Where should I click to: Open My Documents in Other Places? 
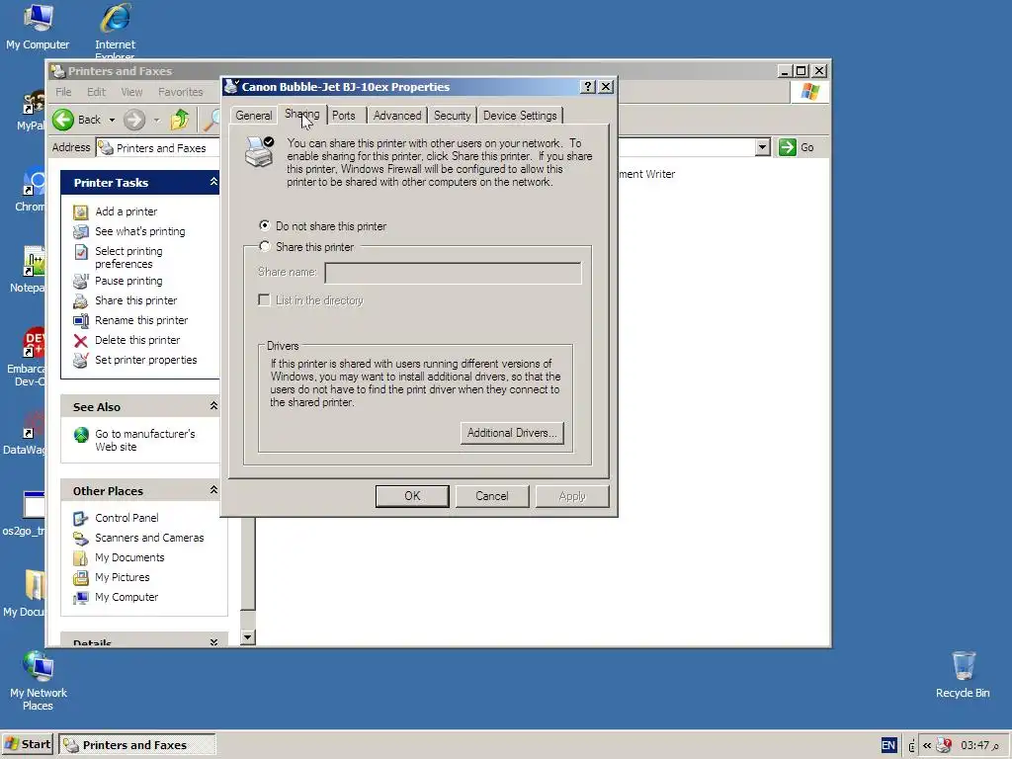129,557
